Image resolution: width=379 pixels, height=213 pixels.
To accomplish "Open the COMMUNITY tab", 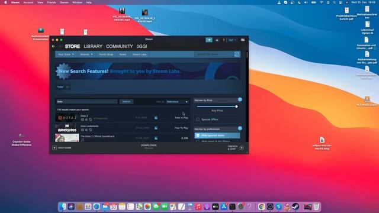I will (x=120, y=46).
